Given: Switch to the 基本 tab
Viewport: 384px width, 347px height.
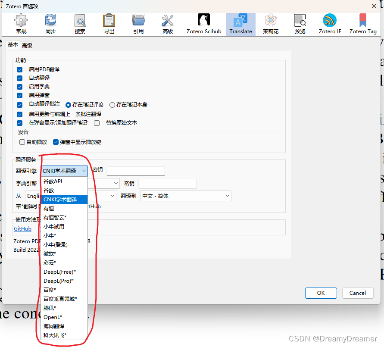Looking at the screenshot, I should pos(13,45).
